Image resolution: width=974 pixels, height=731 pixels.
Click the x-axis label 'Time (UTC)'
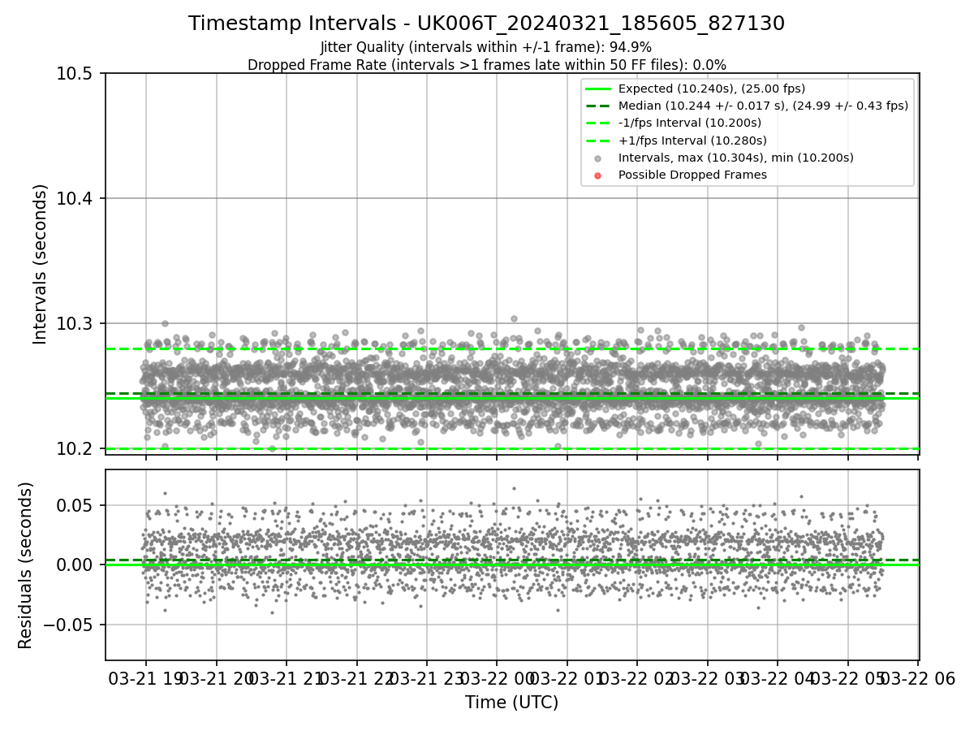pos(511,703)
